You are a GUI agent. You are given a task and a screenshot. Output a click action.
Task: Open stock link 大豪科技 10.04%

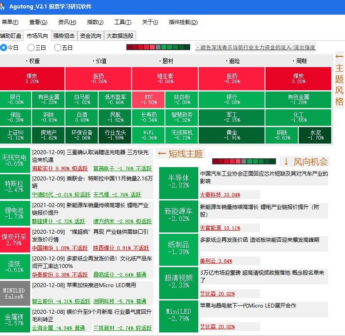[x=220, y=195]
